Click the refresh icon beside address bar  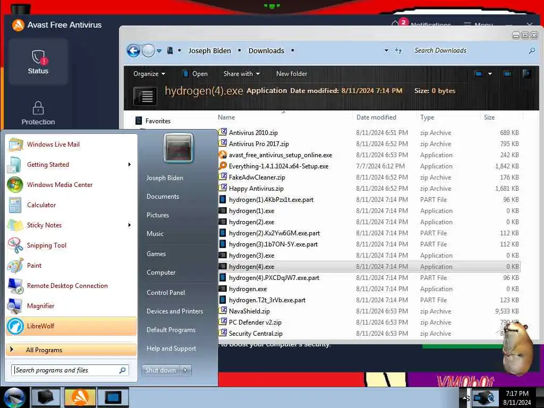click(x=398, y=50)
